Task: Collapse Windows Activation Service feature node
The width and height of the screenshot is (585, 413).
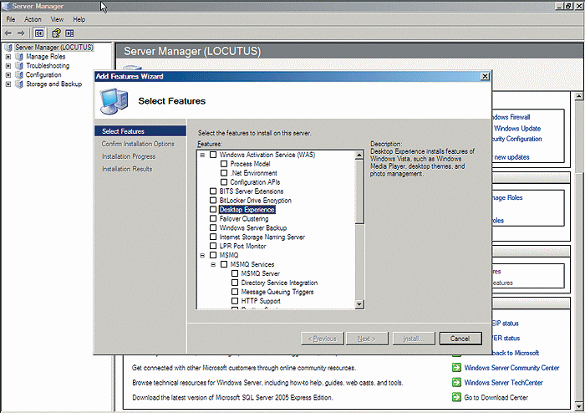Action: tap(202, 155)
